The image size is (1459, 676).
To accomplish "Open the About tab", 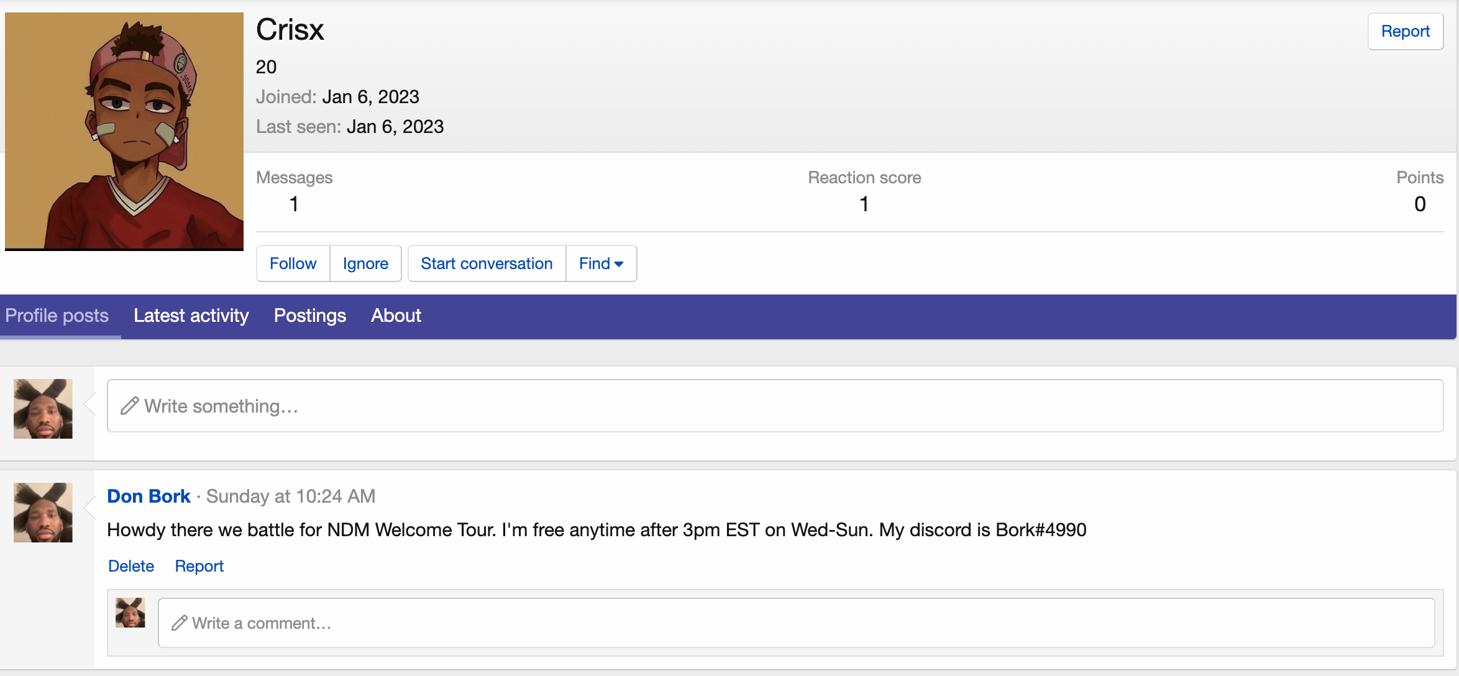I will [x=396, y=316].
